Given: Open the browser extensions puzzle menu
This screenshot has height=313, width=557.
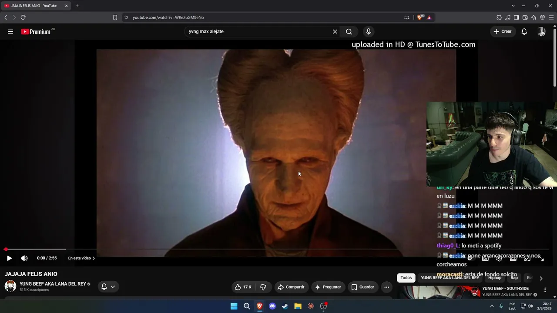Looking at the screenshot, I should 499,17.
